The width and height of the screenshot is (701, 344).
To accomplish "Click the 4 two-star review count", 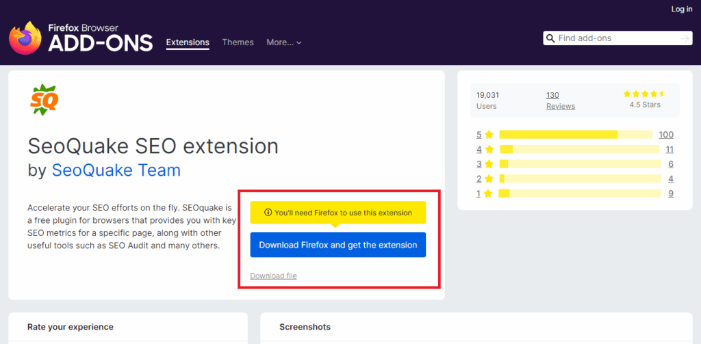I will 671,178.
